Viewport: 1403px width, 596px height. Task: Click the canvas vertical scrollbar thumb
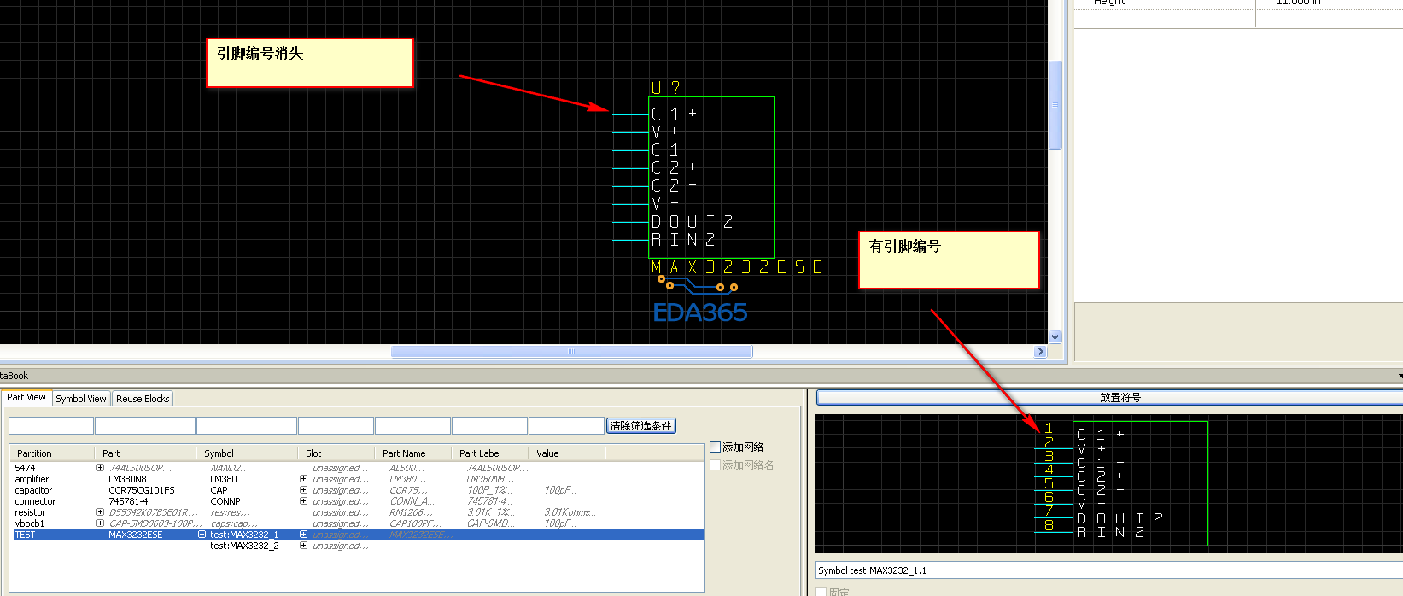1055,105
